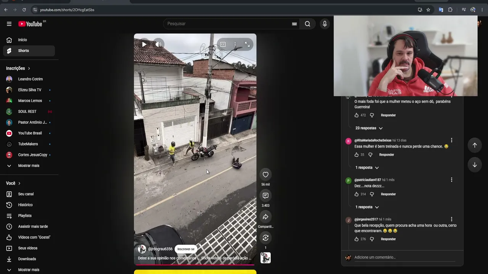Screen dimensions: 488x274
Task: Open the @jrdograu6356 channel
Action: (160, 249)
